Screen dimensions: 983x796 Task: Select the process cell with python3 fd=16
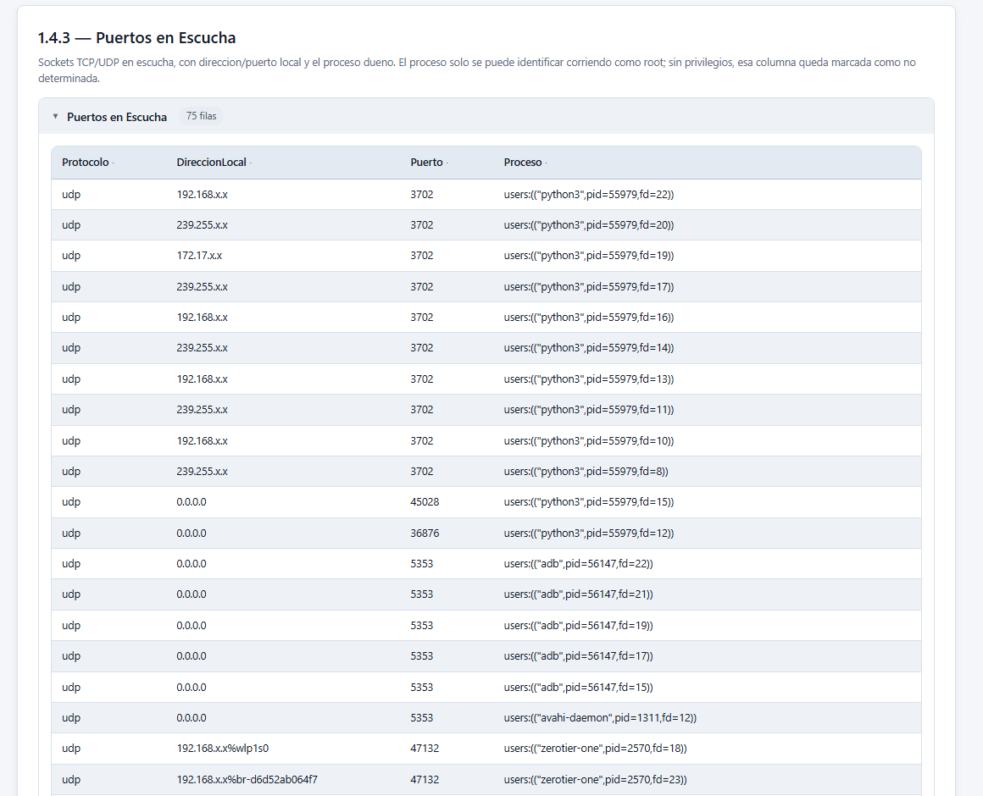point(589,318)
